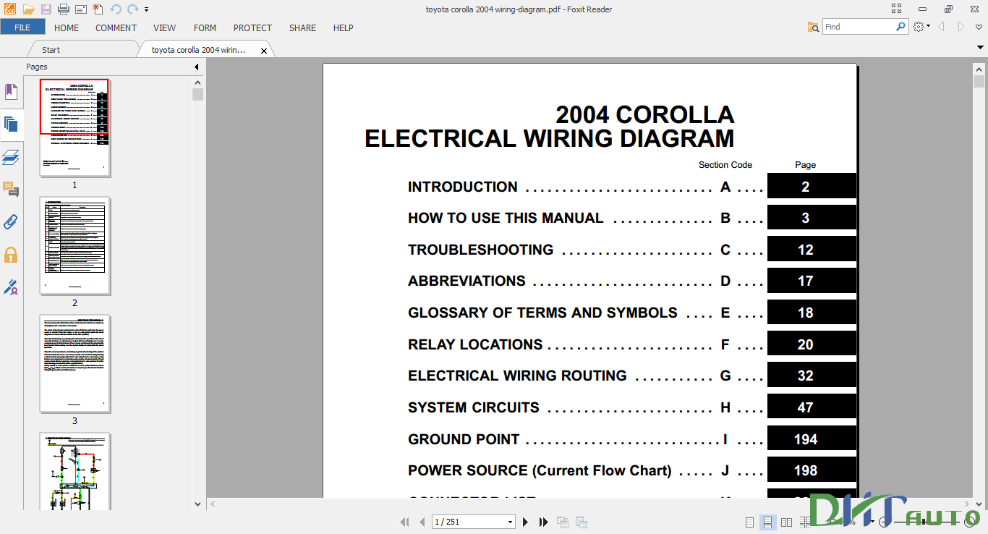
Task: Open the PROTECT ribbon tab
Action: pyautogui.click(x=252, y=27)
